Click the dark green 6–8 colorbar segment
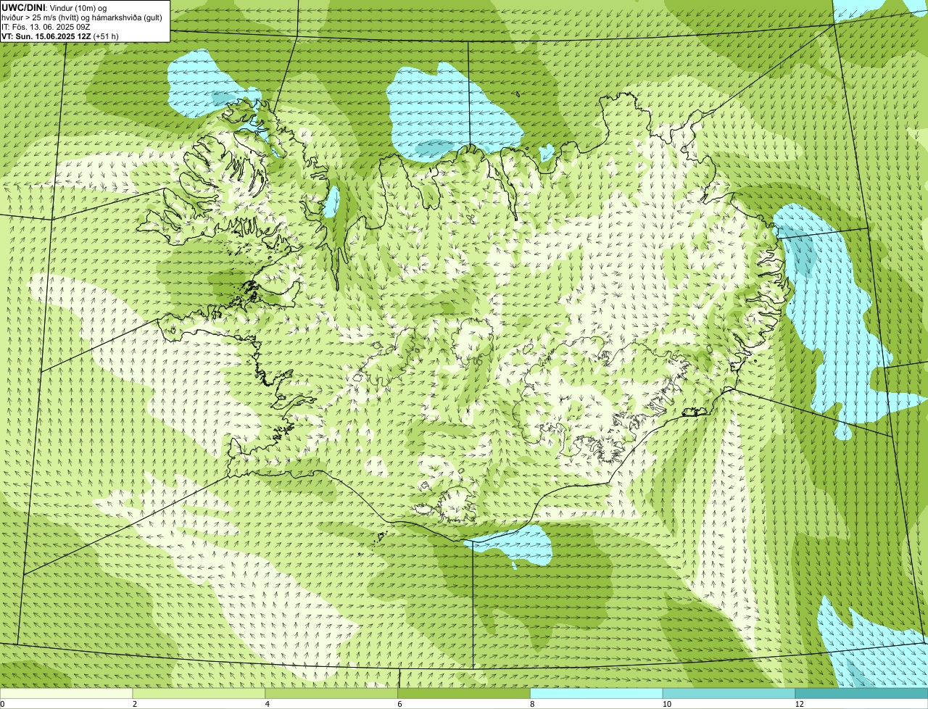The width and height of the screenshot is (928, 709). (464, 694)
